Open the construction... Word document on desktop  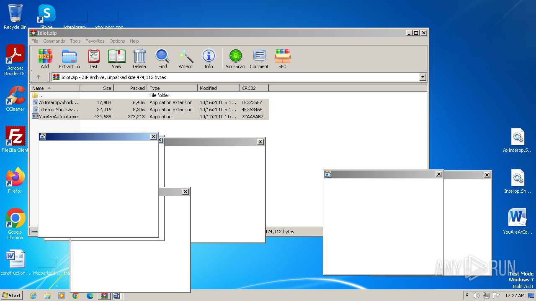click(x=15, y=263)
